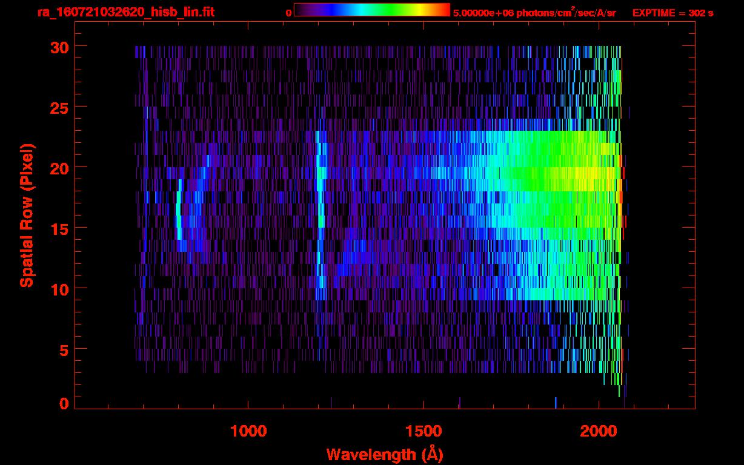Select the filename ra_160721032620_hisb_lin.fit

click(x=125, y=12)
